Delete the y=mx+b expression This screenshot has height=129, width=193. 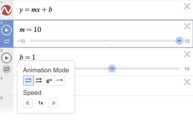[187, 7]
